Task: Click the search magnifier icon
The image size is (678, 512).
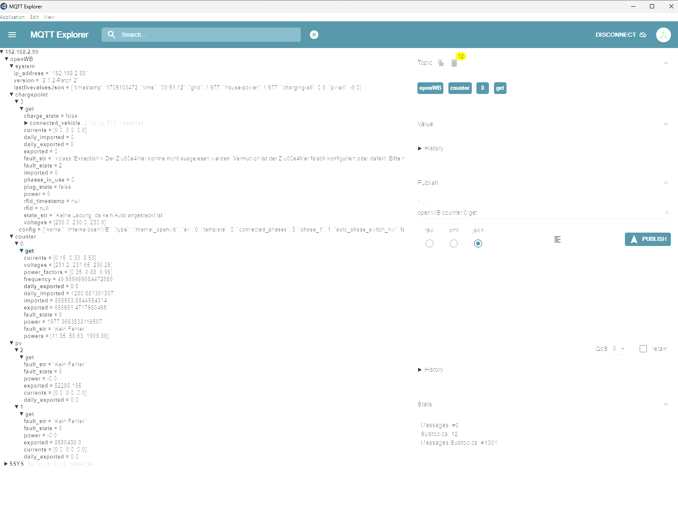Action: coord(111,35)
